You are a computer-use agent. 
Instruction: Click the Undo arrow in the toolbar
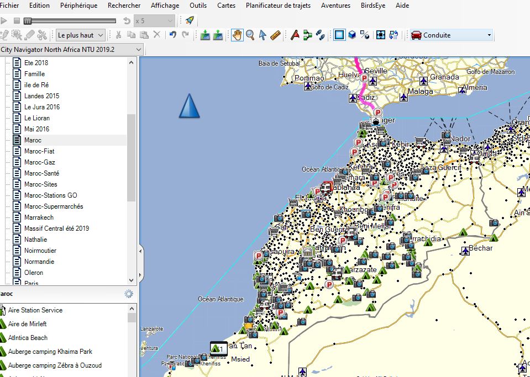click(172, 35)
